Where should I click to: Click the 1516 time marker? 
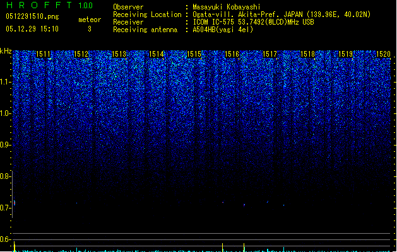(232, 54)
